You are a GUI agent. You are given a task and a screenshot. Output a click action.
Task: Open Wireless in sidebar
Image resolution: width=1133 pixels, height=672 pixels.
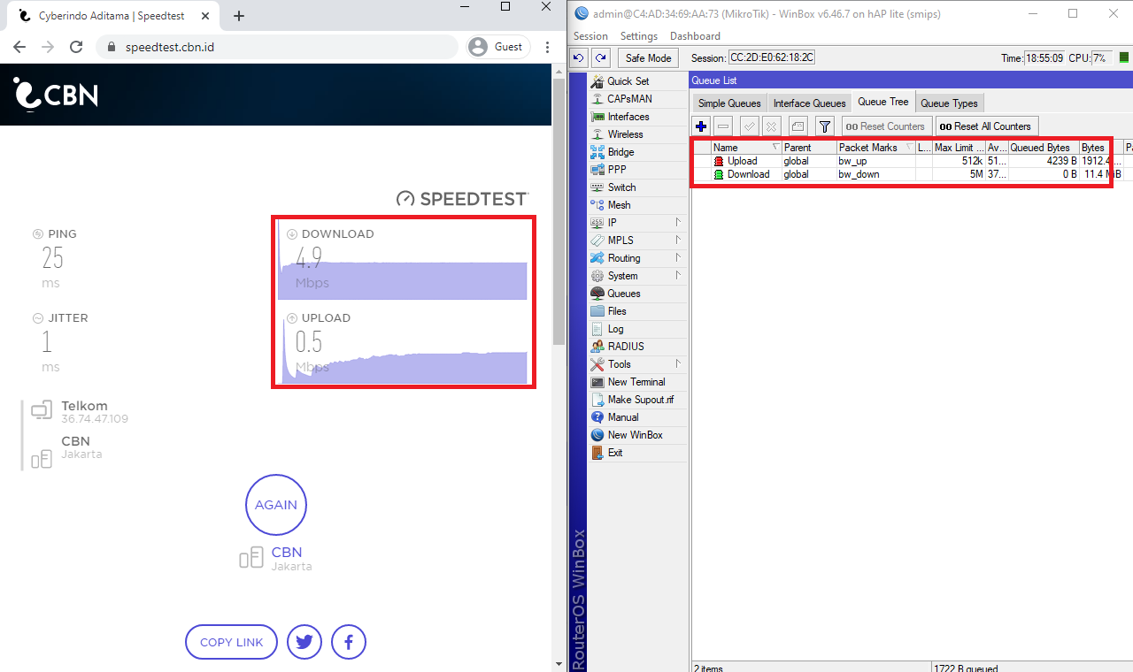625,134
